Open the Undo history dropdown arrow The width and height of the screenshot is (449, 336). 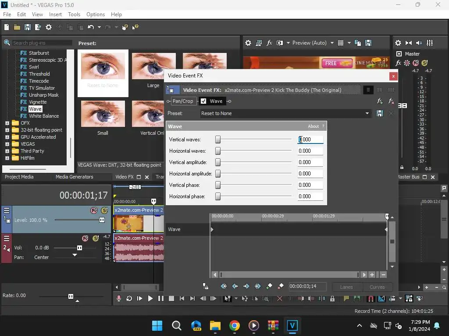[99, 27]
